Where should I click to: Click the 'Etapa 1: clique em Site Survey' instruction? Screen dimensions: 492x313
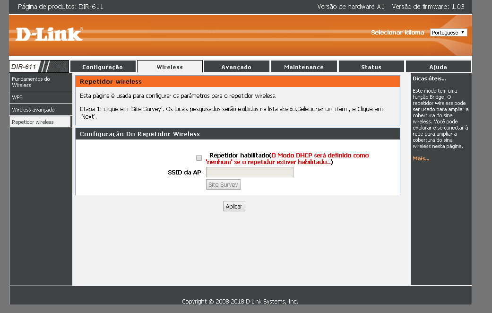[x=231, y=113]
